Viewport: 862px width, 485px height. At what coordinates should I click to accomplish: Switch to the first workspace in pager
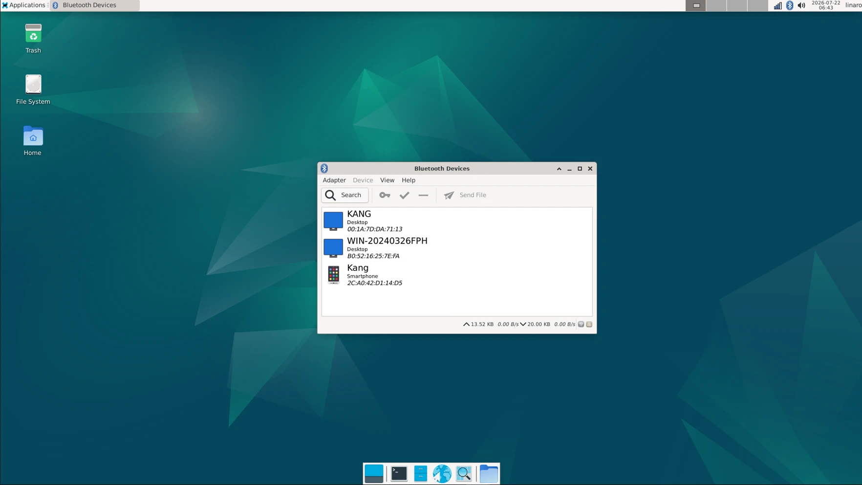point(696,5)
